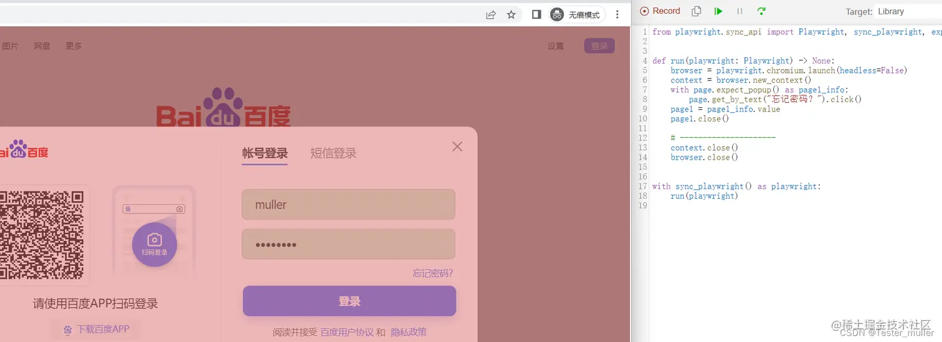Click the line with get_by_text("忘记密码？").click()

(x=776, y=100)
